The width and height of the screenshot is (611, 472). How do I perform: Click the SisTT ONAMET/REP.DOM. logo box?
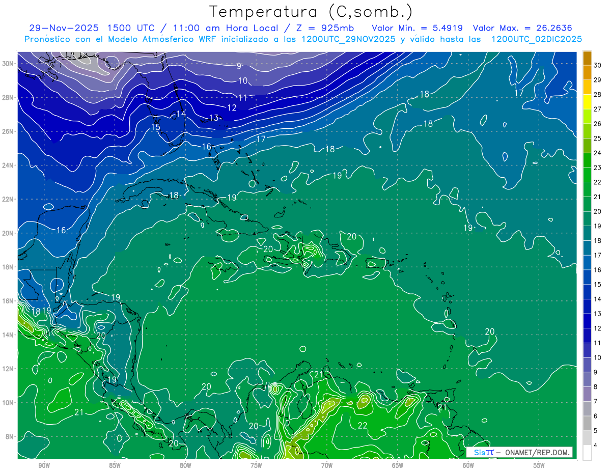[x=519, y=452]
